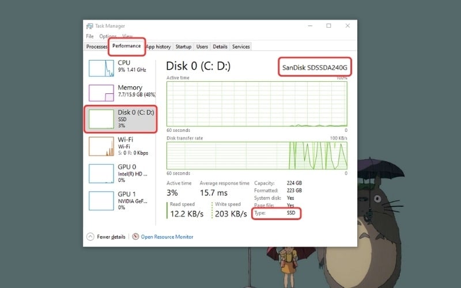
Task: Click the Resource Monitor gauge icon
Action: [135, 236]
